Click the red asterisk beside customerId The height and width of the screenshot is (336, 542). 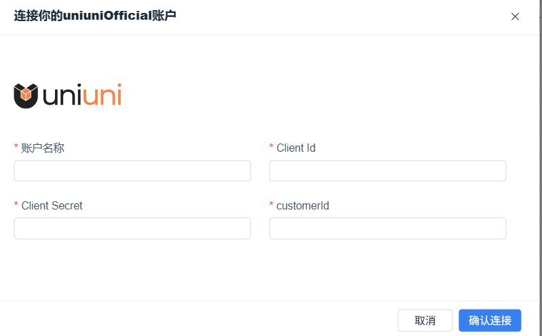pos(272,204)
